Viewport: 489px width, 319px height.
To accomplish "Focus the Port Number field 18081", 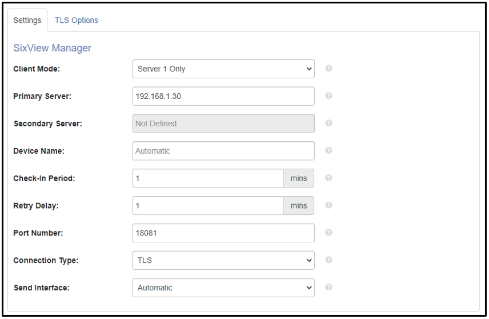I will 223,233.
